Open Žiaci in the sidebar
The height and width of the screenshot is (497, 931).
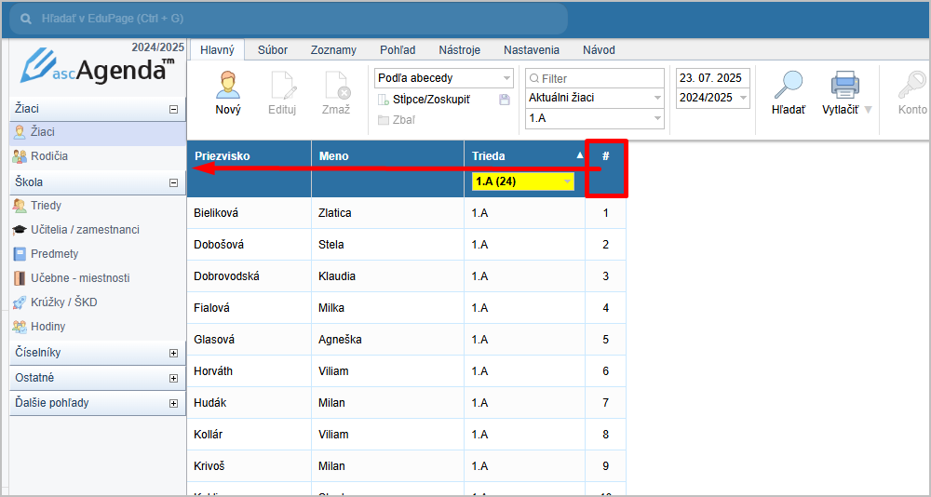pos(98,132)
